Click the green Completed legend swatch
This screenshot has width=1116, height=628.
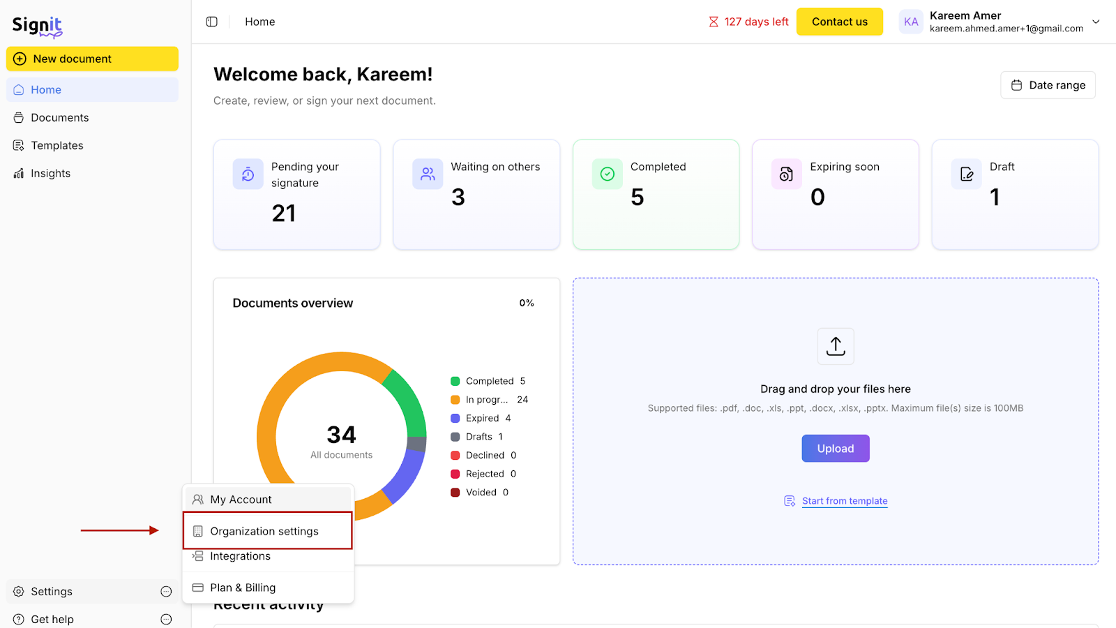pos(455,381)
